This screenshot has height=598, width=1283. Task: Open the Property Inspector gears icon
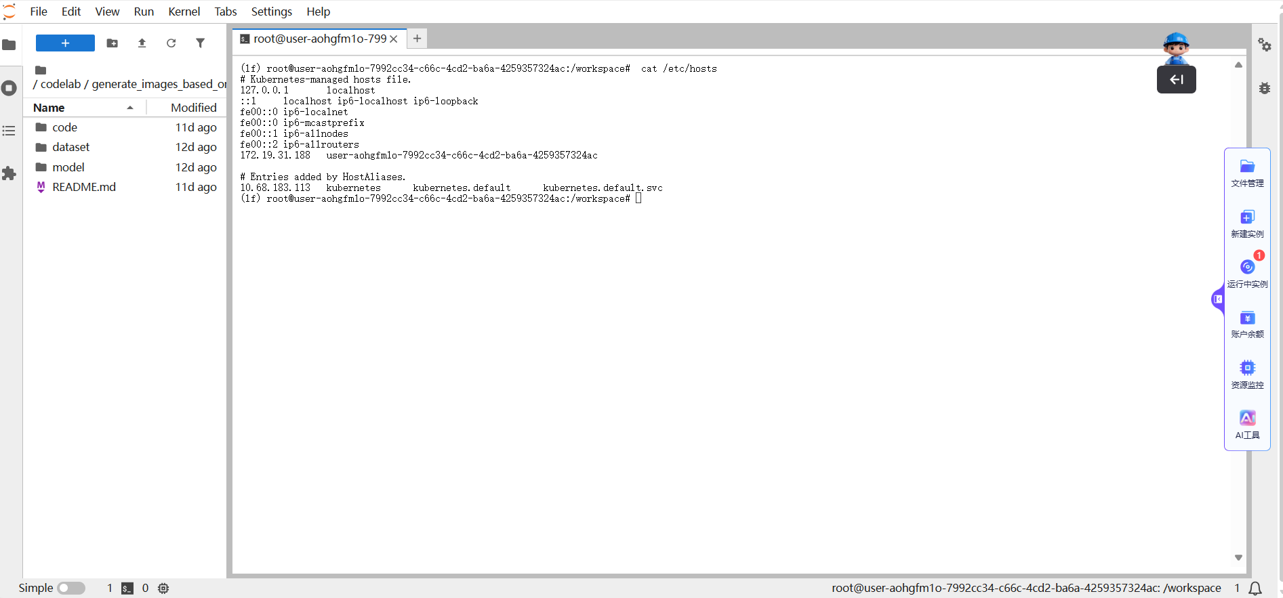coord(1264,45)
